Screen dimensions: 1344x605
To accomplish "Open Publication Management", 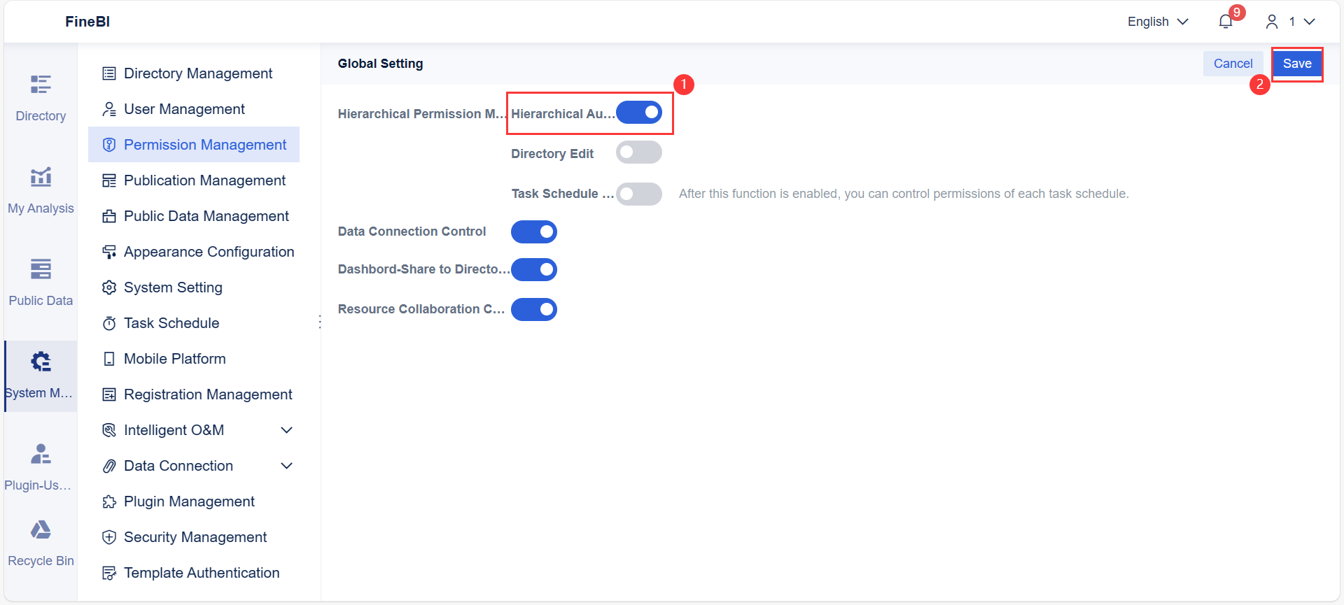I will 204,180.
